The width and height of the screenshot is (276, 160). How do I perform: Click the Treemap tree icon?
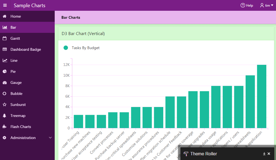click(x=5, y=116)
